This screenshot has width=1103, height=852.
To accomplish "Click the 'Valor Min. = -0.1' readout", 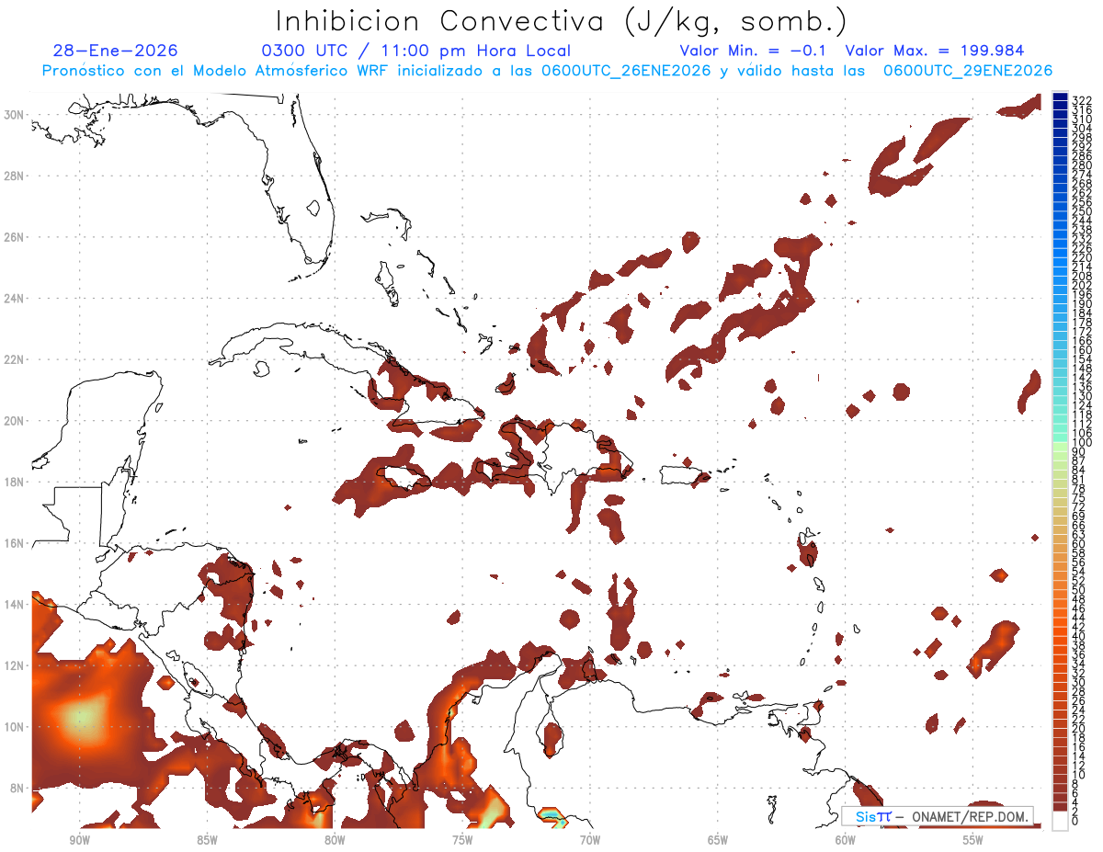I will tap(752, 51).
